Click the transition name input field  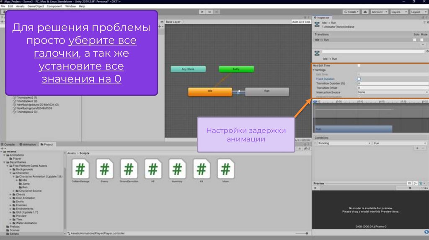click(x=373, y=51)
